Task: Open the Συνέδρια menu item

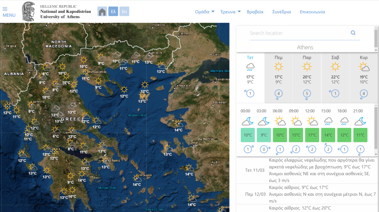Action: [281, 12]
